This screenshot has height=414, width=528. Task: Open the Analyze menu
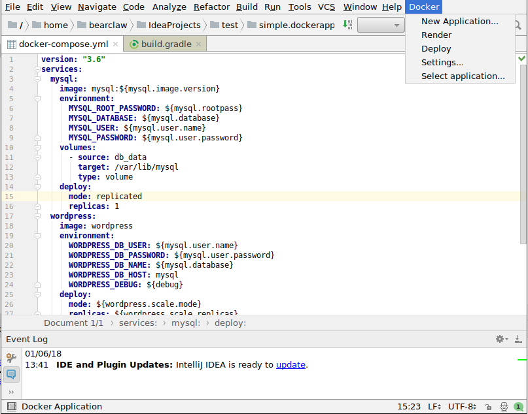pyautogui.click(x=169, y=7)
